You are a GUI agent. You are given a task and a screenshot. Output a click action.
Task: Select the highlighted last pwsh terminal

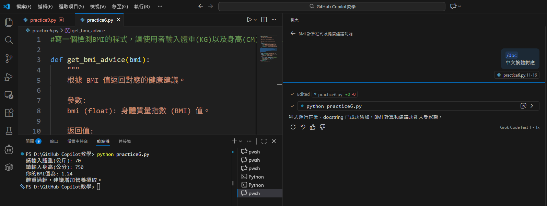click(x=260, y=193)
